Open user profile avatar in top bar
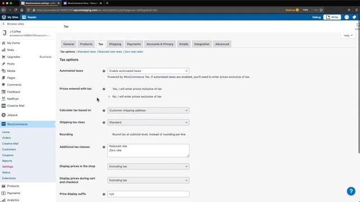The image size is (360, 202). (346, 17)
